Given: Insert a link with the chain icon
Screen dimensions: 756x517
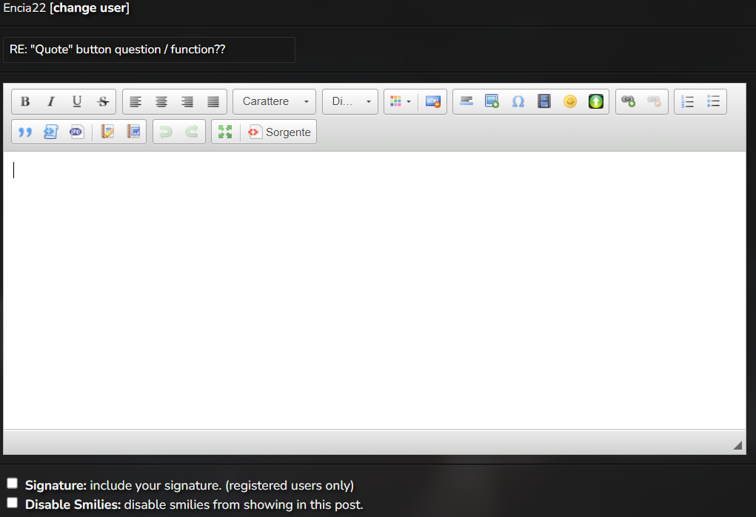Looking at the screenshot, I should point(628,101).
